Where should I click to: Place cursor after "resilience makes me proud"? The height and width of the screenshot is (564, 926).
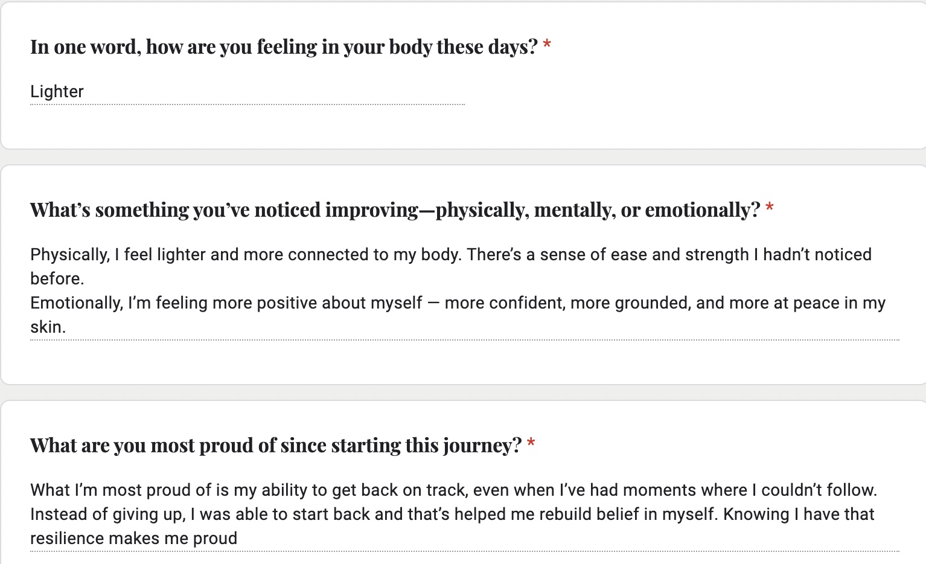(238, 539)
